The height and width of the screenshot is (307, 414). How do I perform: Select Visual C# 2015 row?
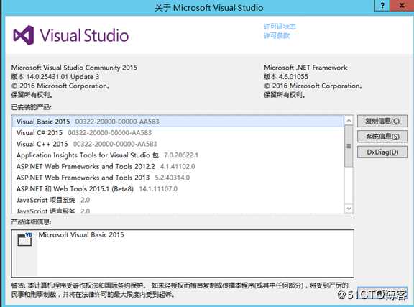click(x=178, y=132)
